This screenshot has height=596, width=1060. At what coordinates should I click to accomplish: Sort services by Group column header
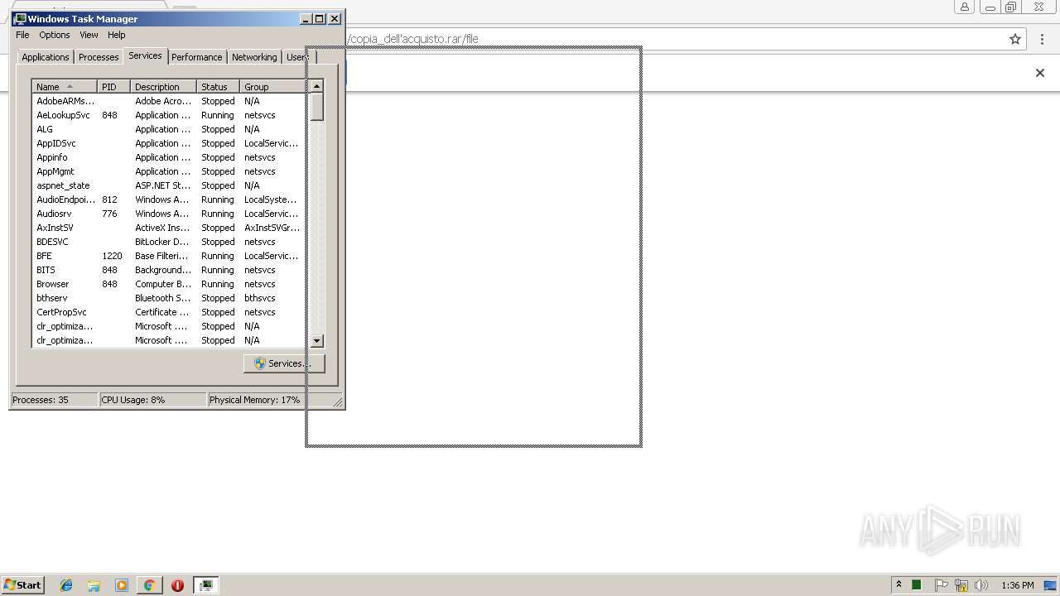272,86
